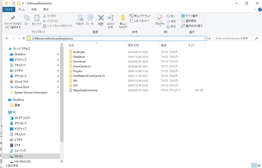Click the Edit (編集) ribbon option
The height and width of the screenshot is (168, 262).
coord(171,21)
